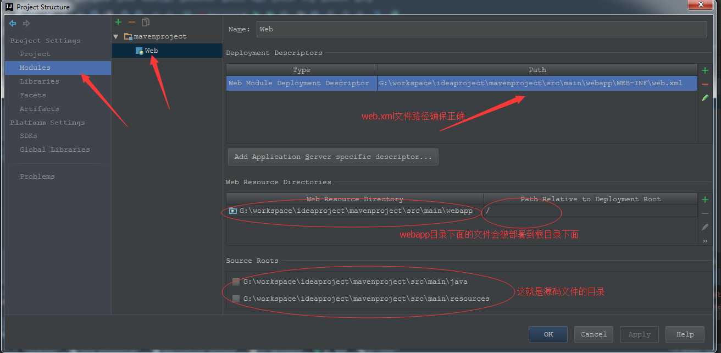Click the Type column header
The width and height of the screenshot is (721, 353).
(302, 70)
